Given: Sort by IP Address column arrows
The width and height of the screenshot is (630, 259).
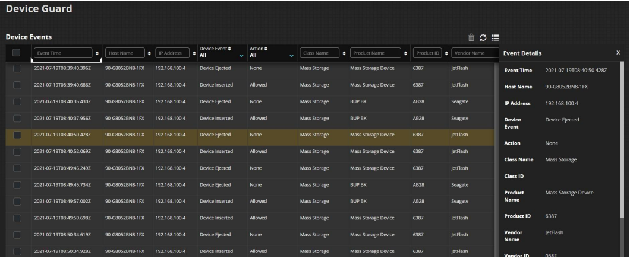Looking at the screenshot, I should (x=194, y=53).
